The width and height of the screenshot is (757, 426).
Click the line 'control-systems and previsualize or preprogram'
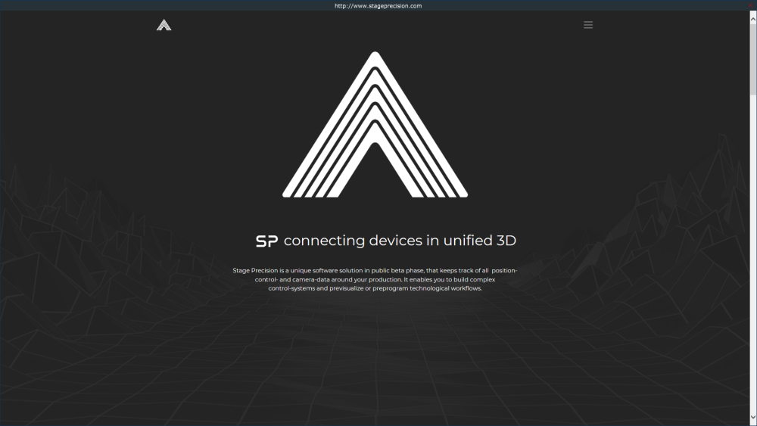click(375, 288)
